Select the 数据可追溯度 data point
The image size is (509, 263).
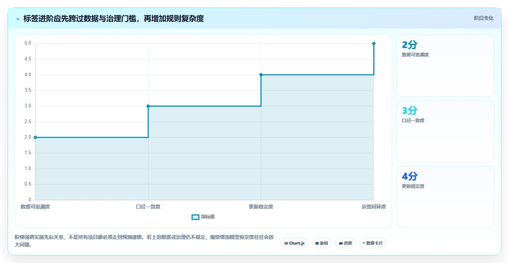(x=35, y=138)
